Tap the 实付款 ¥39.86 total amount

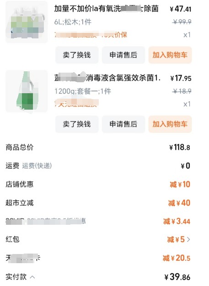[x=177, y=277]
